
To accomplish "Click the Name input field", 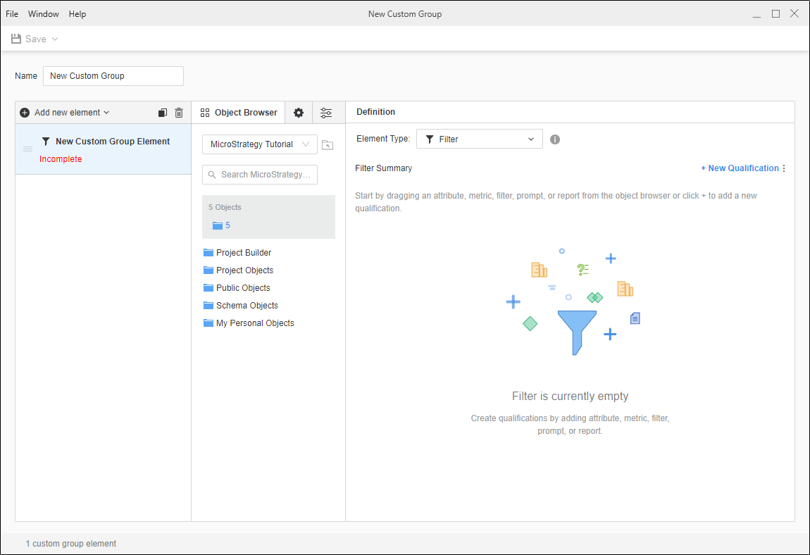I will (113, 76).
